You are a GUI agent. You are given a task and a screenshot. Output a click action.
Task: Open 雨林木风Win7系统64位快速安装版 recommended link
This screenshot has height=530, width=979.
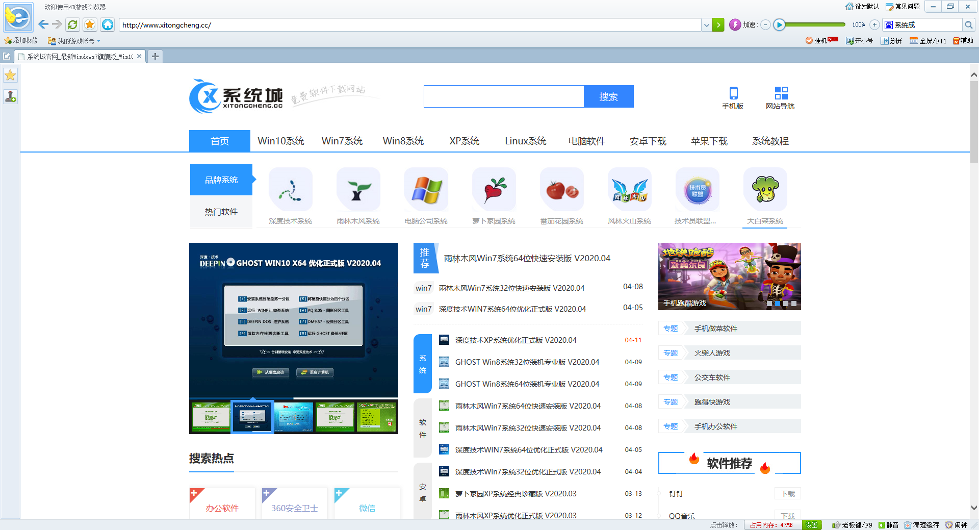527,258
